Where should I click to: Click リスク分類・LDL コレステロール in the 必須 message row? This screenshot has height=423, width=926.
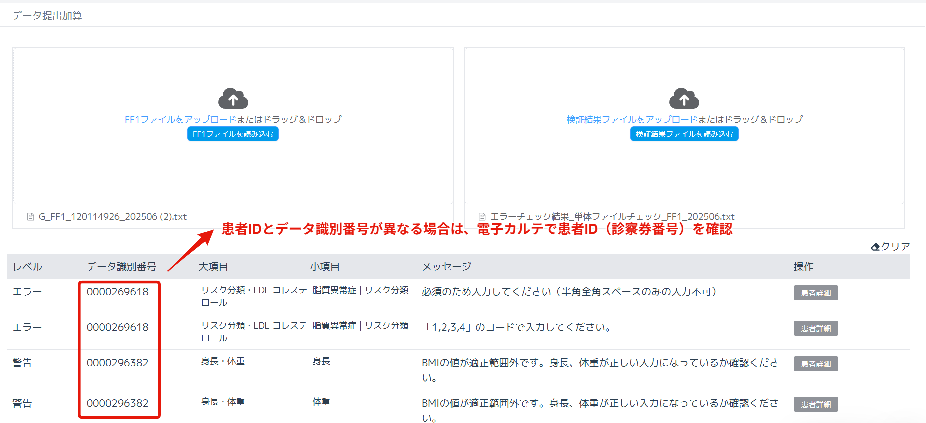pyautogui.click(x=254, y=296)
